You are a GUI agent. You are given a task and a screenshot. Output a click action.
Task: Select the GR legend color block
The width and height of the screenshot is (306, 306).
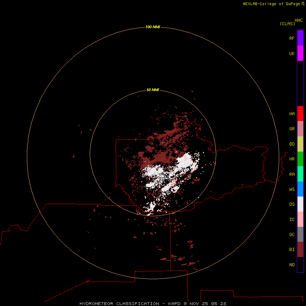click(300, 129)
